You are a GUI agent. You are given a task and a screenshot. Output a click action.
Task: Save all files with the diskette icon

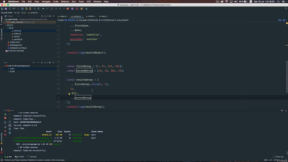coord(6,9)
